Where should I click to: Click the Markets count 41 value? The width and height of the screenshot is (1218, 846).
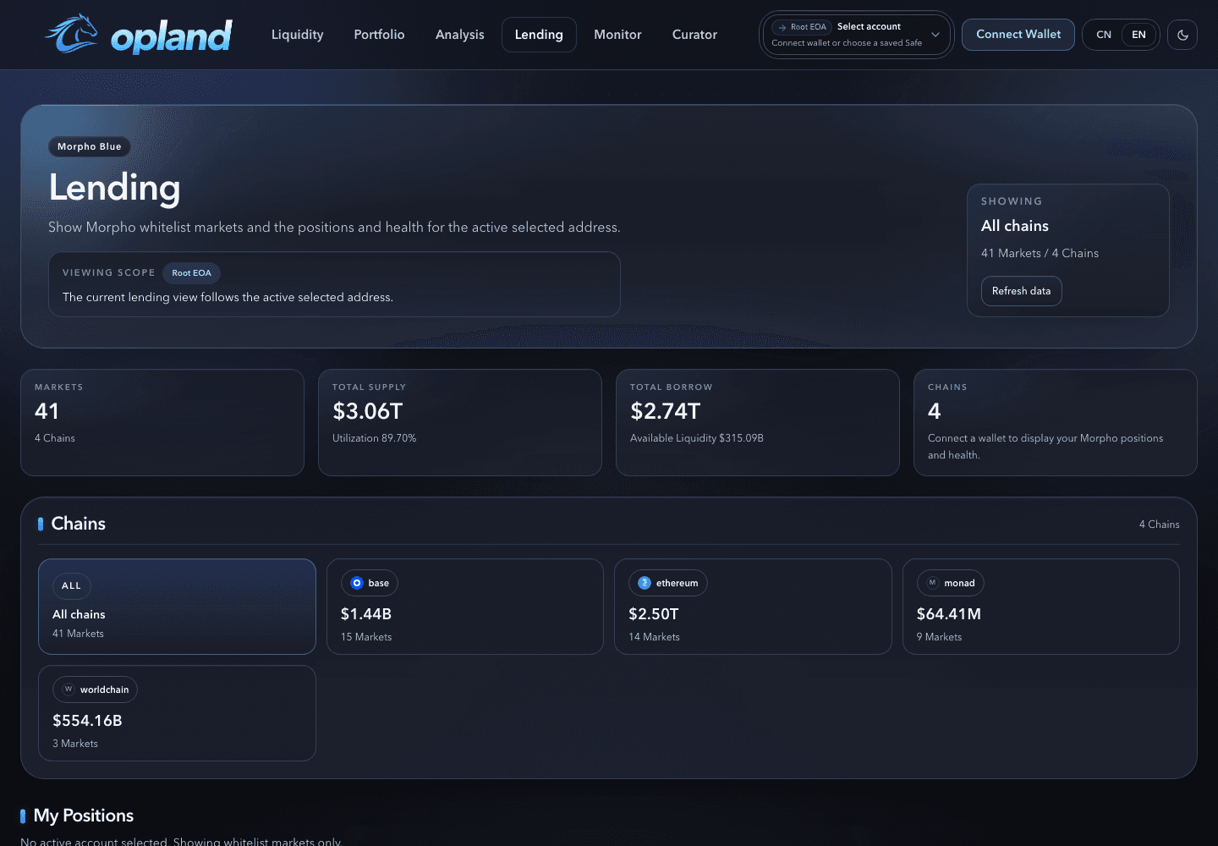[x=47, y=411]
